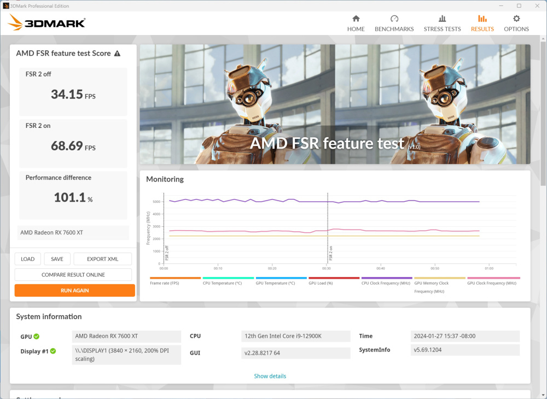Click the 3DMark logo
547x399 pixels.
46,23
